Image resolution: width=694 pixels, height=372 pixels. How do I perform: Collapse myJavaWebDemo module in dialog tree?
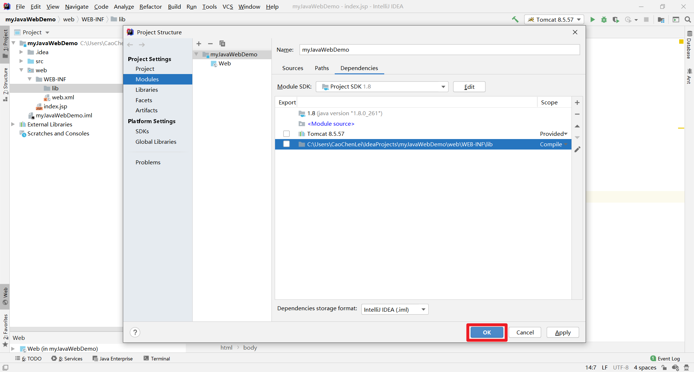(196, 55)
